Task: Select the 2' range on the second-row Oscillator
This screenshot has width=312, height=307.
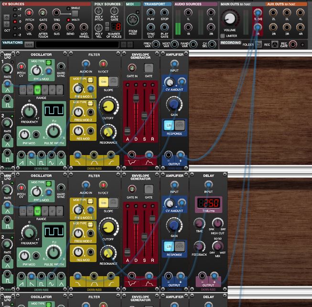Action: tap(60, 211)
